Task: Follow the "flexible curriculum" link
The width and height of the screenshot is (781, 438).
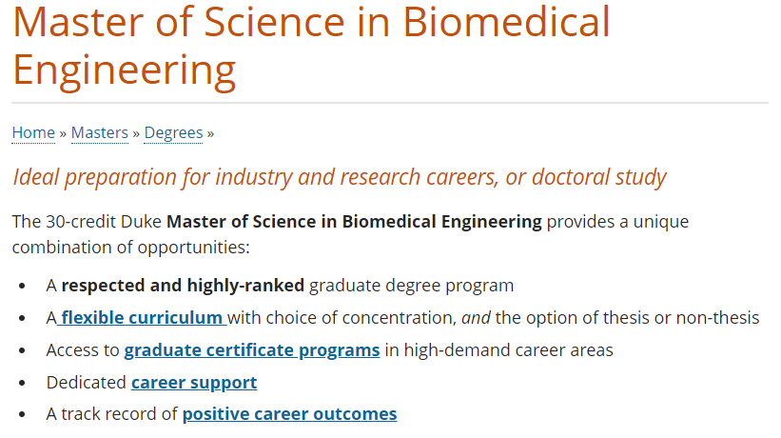Action: pos(142,318)
